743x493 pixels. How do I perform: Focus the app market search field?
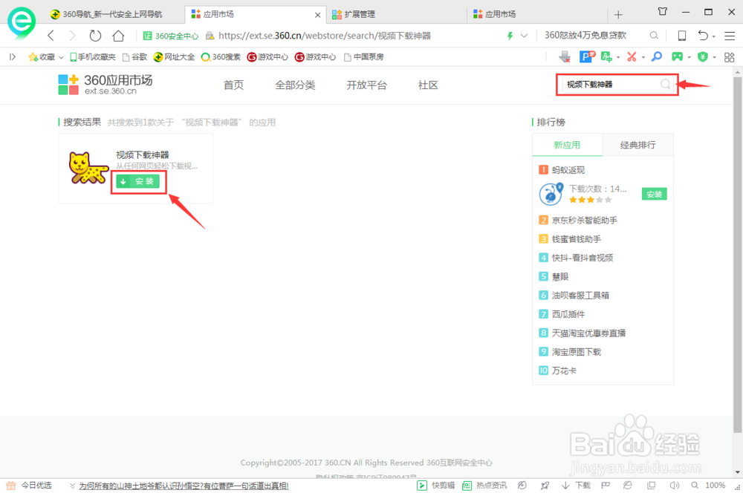610,85
